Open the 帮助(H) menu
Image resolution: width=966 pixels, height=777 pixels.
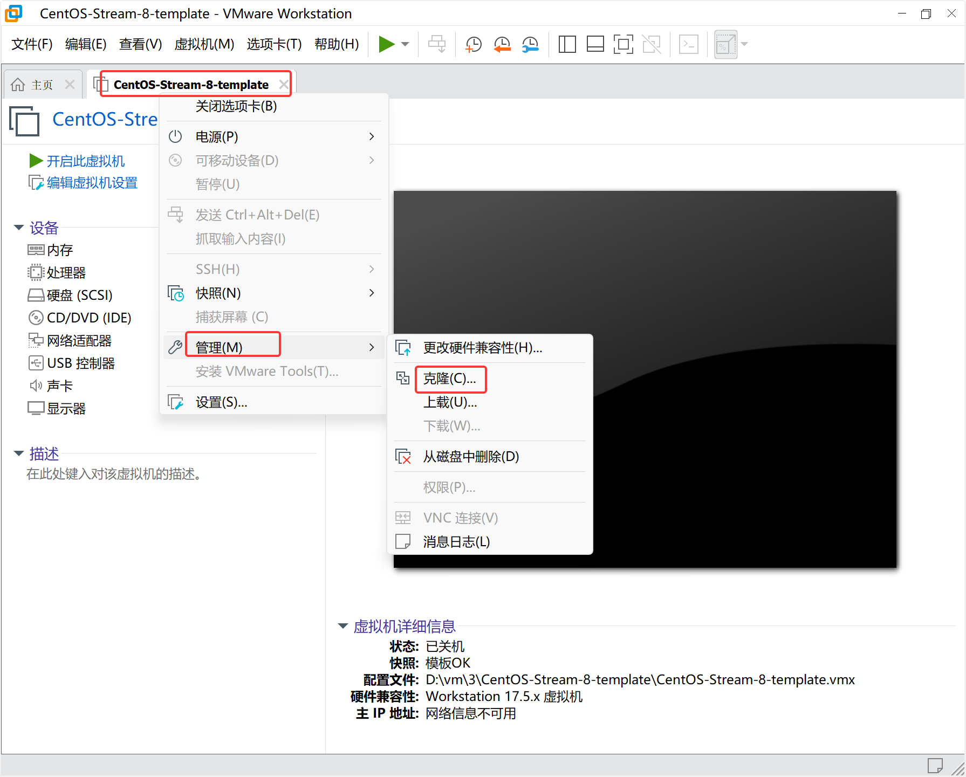click(x=337, y=44)
